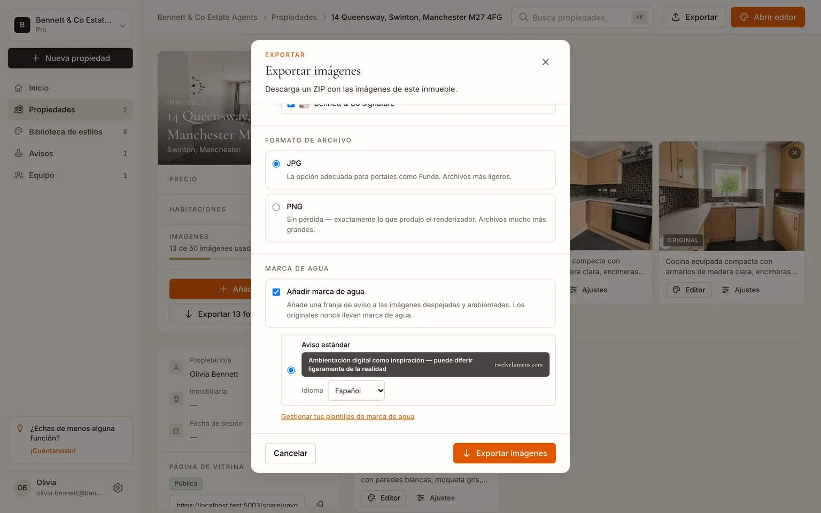Viewport: 821px width, 513px height.
Task: Click the OB user avatar
Action: (22, 488)
